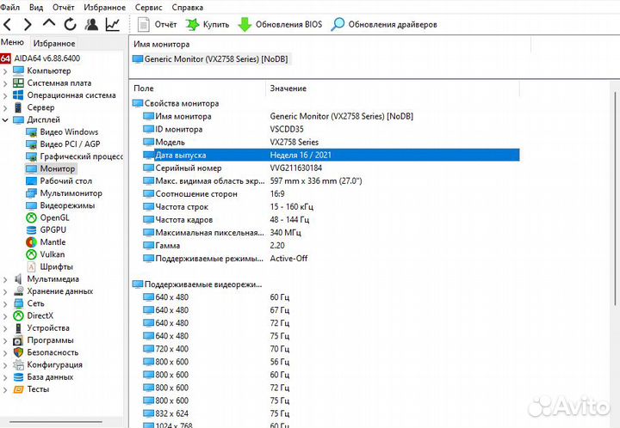
Task: Select the Серийный номер row
Action: (x=185, y=168)
